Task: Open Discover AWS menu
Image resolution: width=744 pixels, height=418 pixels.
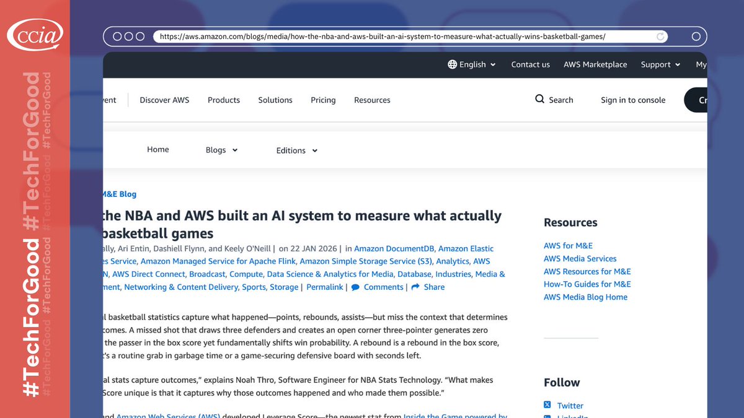Action: [x=164, y=100]
